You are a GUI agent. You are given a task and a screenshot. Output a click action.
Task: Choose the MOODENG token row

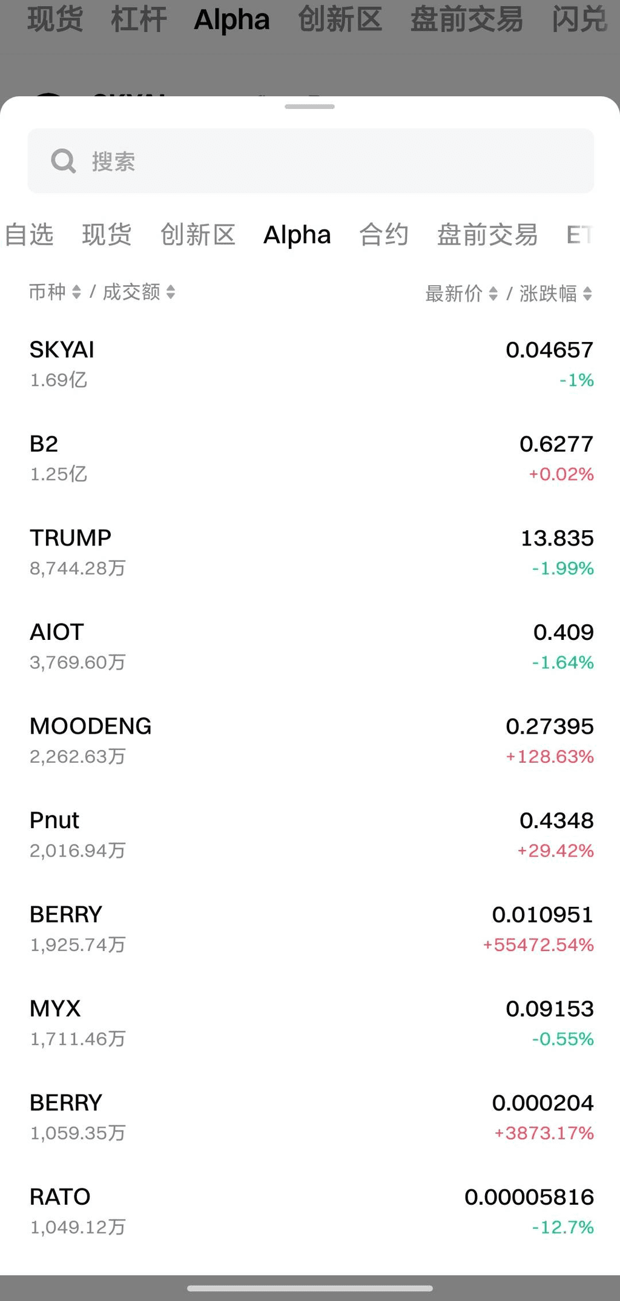tap(310, 740)
